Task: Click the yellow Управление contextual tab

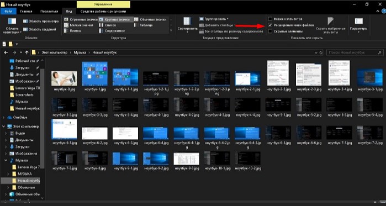Action: click(103, 4)
